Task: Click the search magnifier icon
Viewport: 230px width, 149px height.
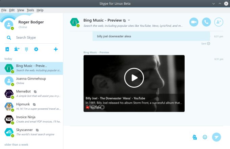Action: point(9,38)
